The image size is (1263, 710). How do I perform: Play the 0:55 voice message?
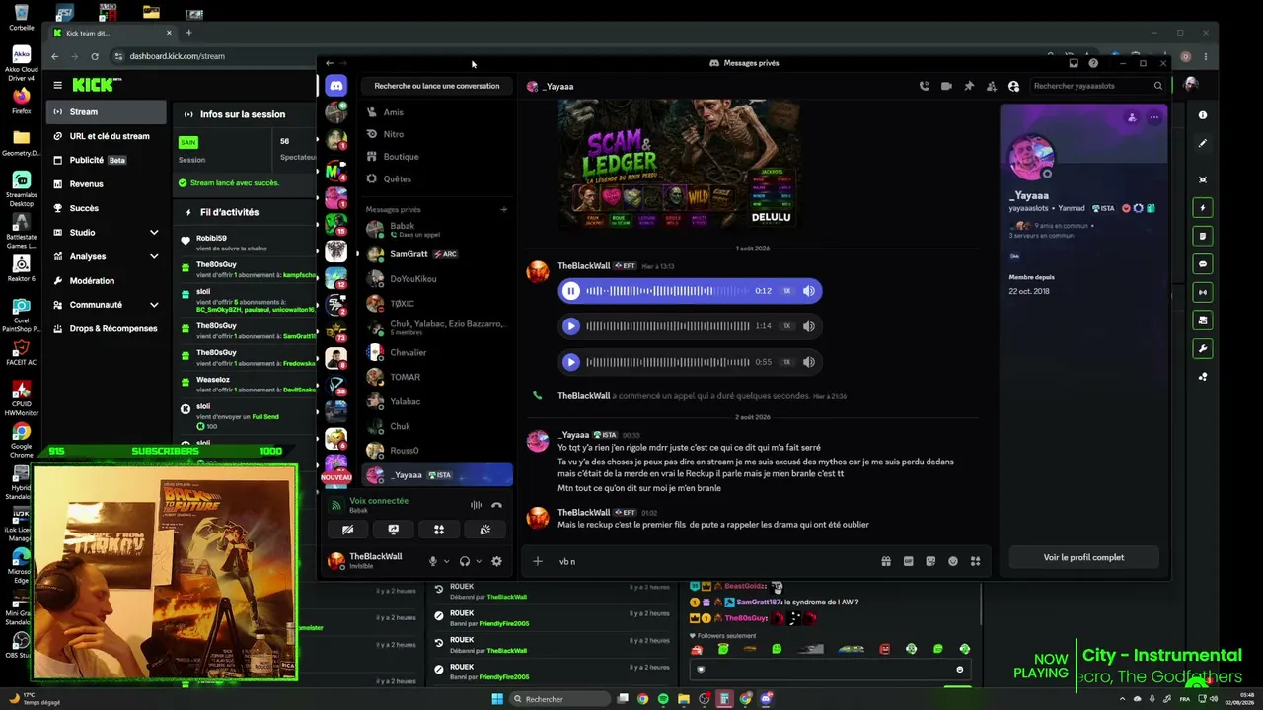tap(570, 362)
